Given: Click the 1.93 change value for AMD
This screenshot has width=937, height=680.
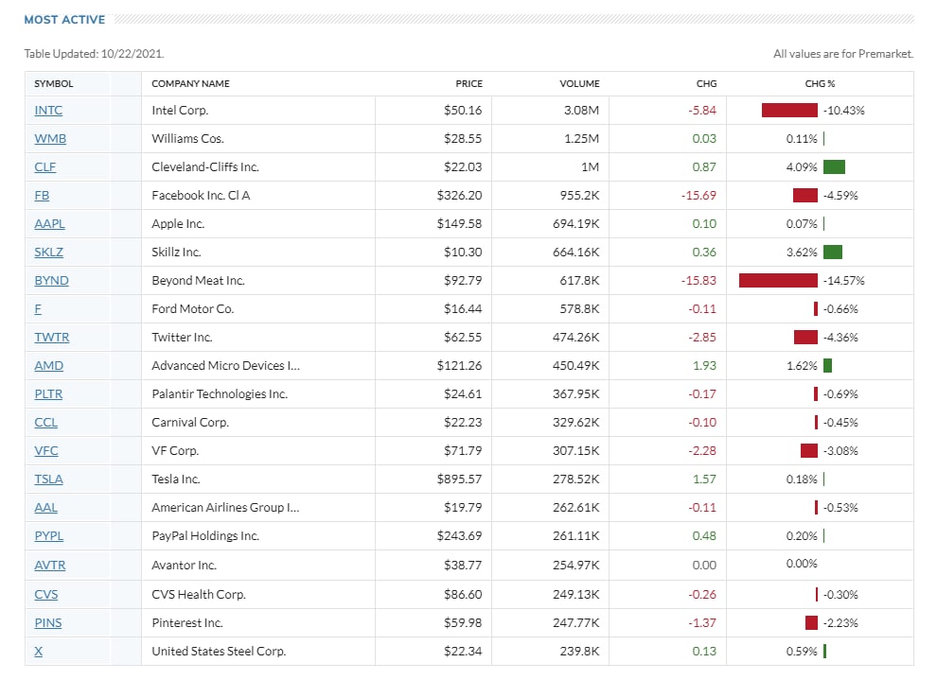Looking at the screenshot, I should [x=704, y=365].
